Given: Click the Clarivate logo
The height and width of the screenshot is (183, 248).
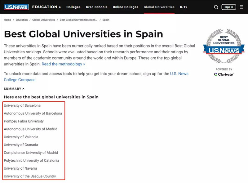Looking at the screenshot, I should (x=224, y=74).
